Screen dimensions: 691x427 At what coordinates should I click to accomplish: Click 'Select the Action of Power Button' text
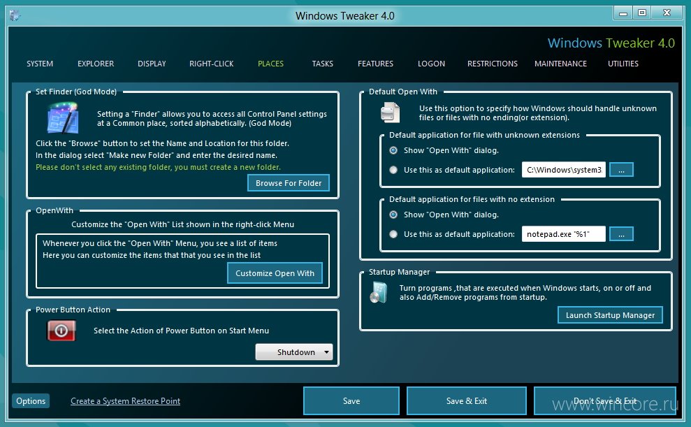pos(181,331)
